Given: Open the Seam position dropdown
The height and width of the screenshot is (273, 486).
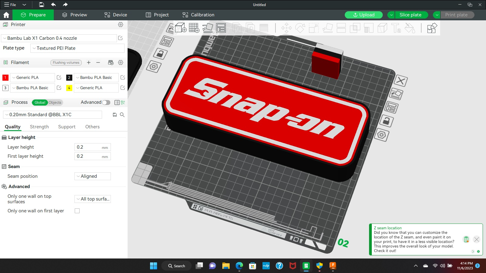Looking at the screenshot, I should click(x=93, y=176).
